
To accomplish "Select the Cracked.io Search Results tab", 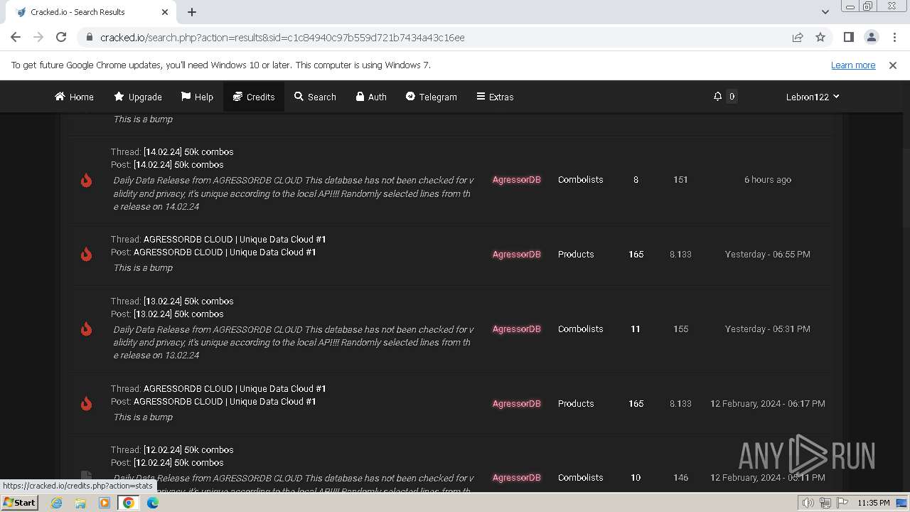I will click(90, 12).
